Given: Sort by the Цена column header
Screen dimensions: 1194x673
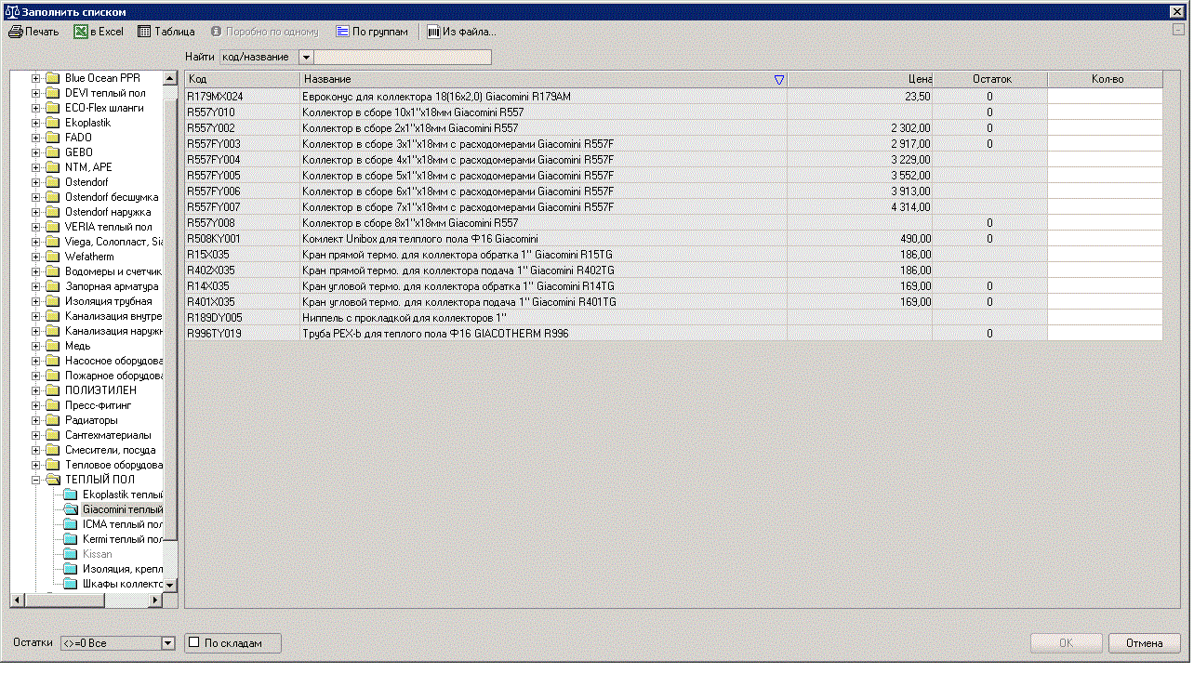Looking at the screenshot, I should pos(860,80).
